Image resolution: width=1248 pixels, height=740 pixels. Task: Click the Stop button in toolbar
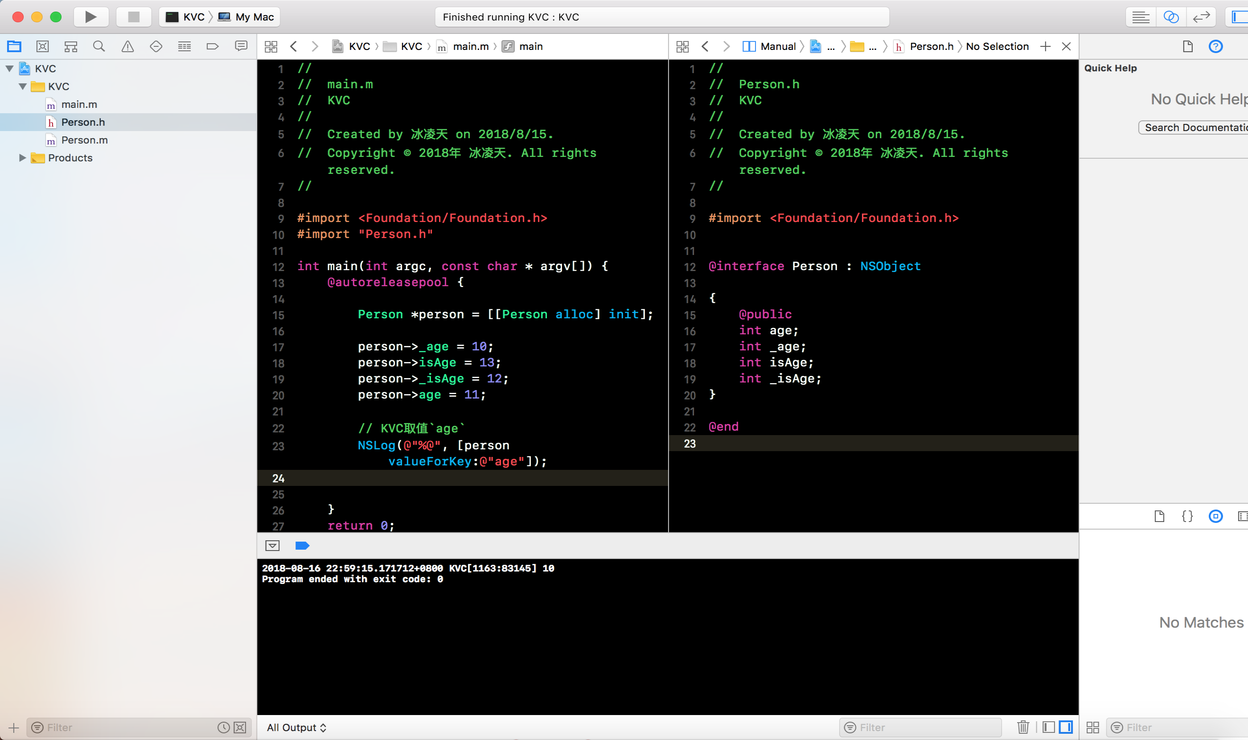tap(134, 17)
